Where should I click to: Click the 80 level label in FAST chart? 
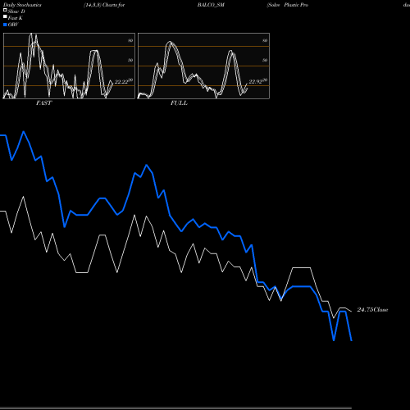point(130,40)
